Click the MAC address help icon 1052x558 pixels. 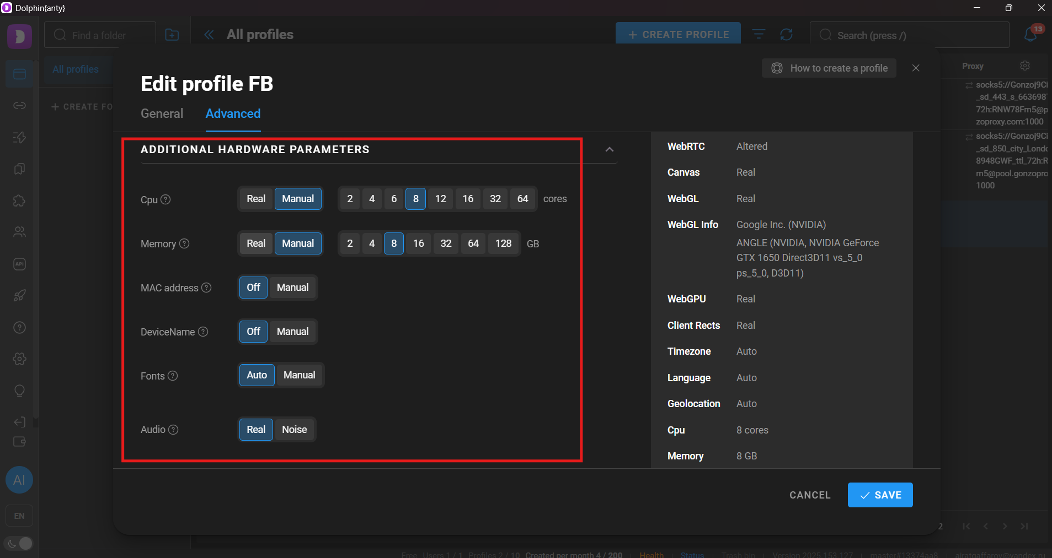206,288
